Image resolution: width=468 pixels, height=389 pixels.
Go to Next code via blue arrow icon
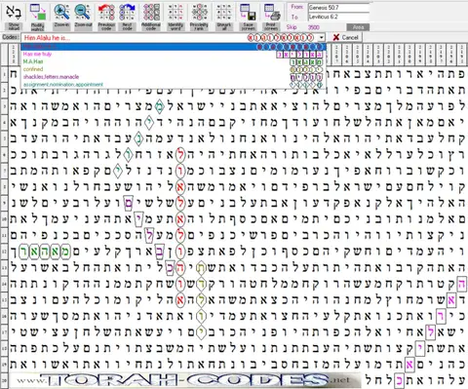[x=127, y=12]
